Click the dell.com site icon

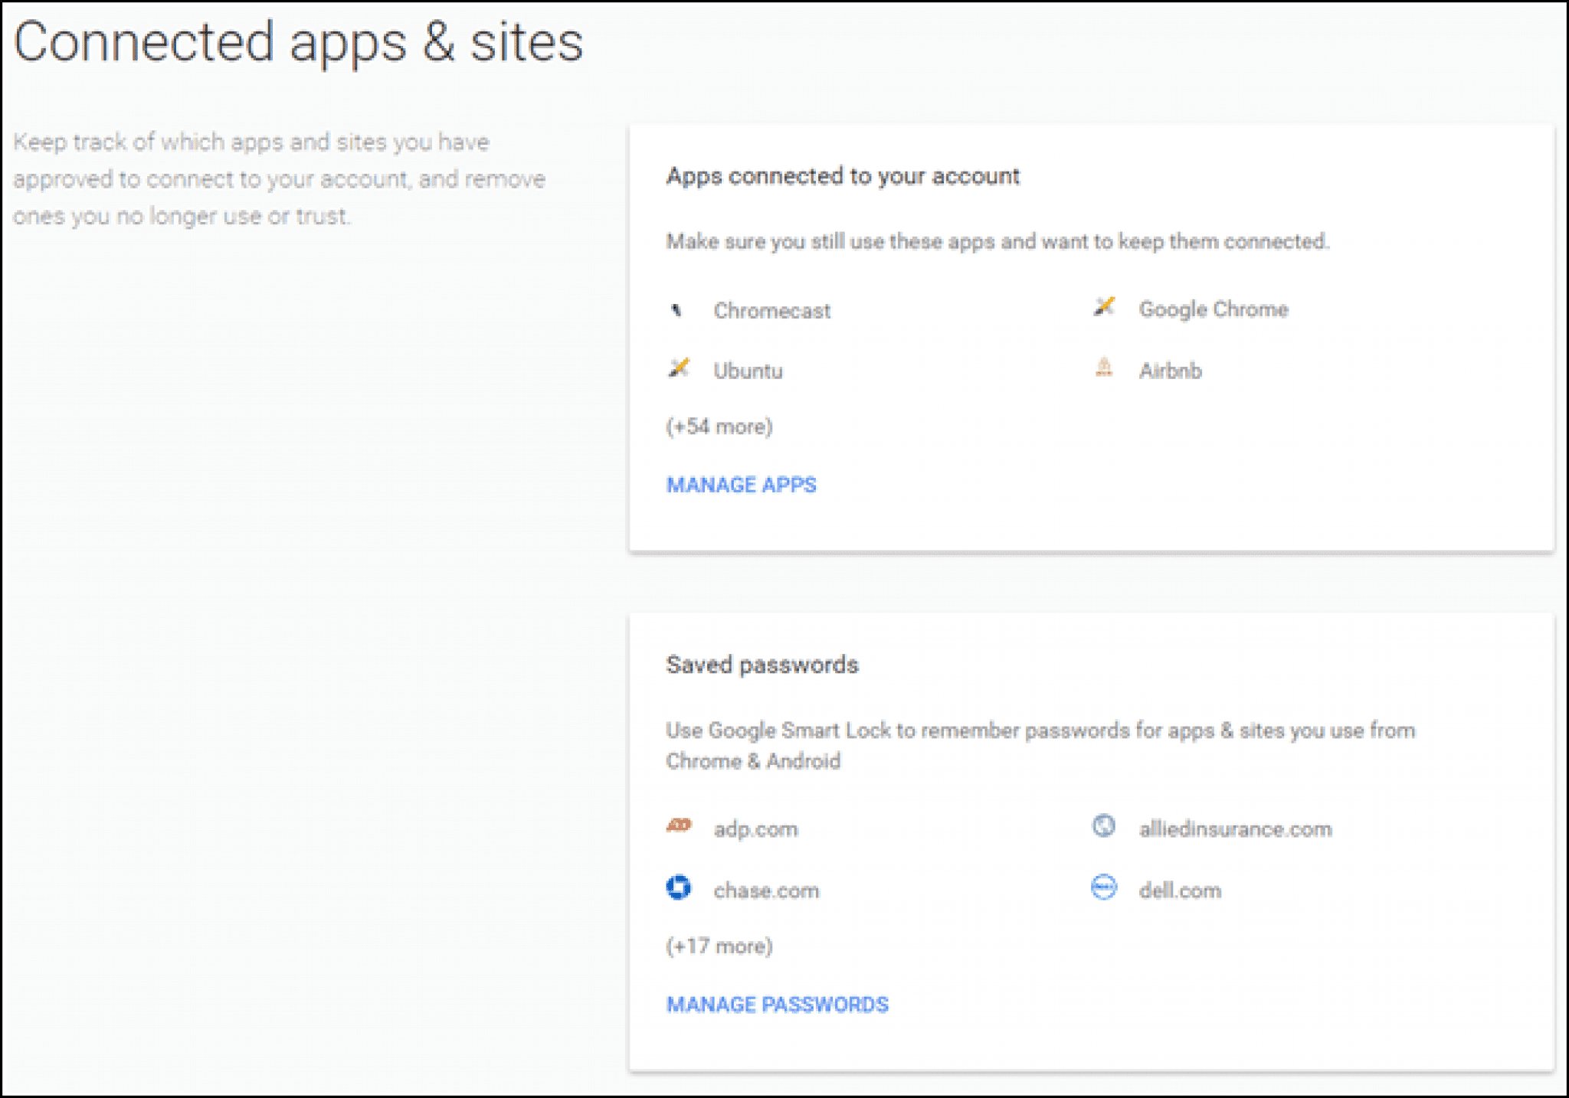(x=1104, y=887)
